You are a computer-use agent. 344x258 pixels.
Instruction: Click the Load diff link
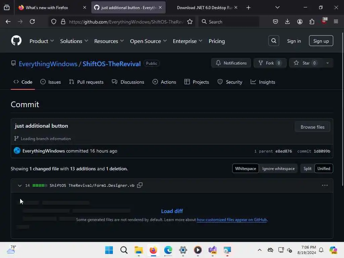tap(172, 211)
